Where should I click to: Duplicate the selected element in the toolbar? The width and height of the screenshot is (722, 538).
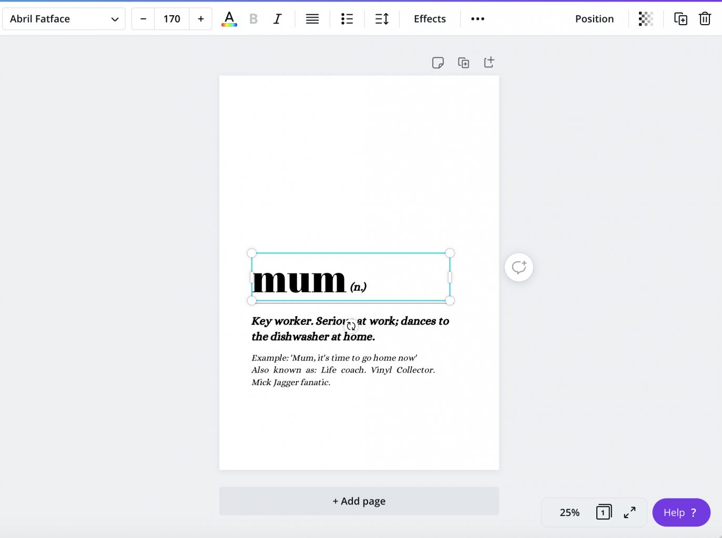(680, 19)
